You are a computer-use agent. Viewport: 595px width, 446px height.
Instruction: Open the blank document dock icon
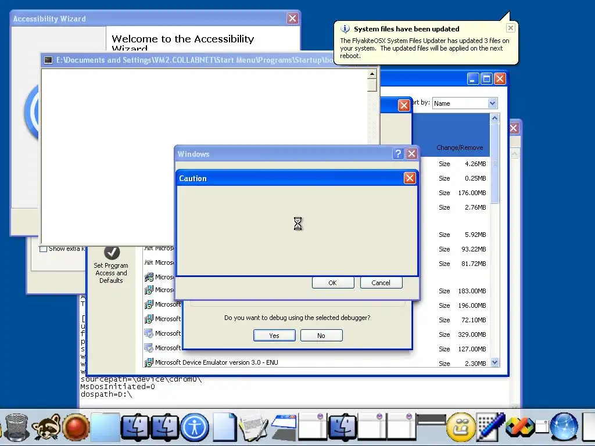[224, 427]
